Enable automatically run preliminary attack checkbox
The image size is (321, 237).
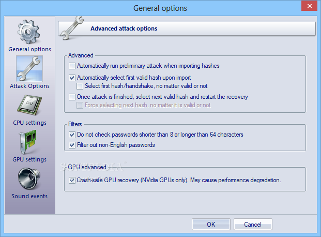click(72, 66)
